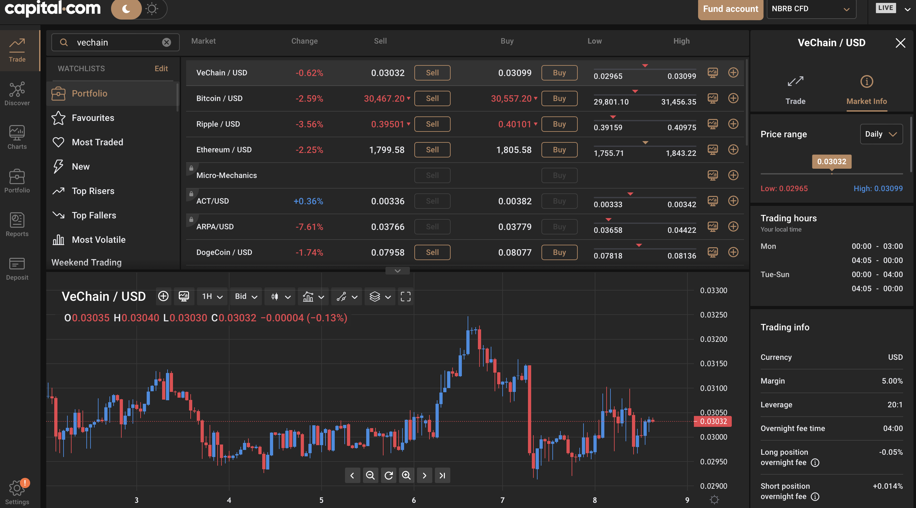Shift the chart left

352,475
